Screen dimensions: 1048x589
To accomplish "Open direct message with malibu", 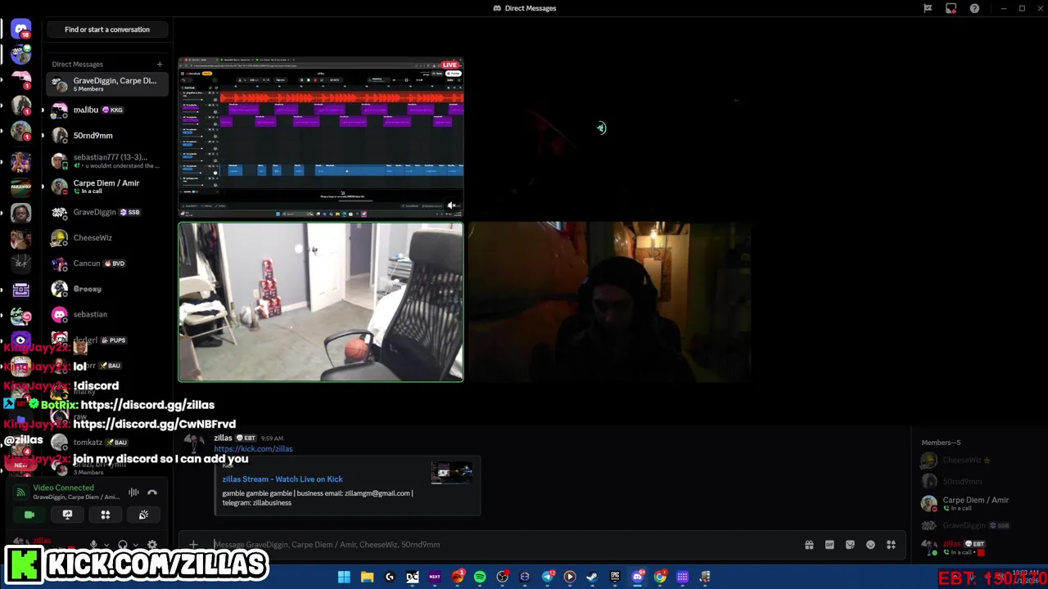I will 107,110.
